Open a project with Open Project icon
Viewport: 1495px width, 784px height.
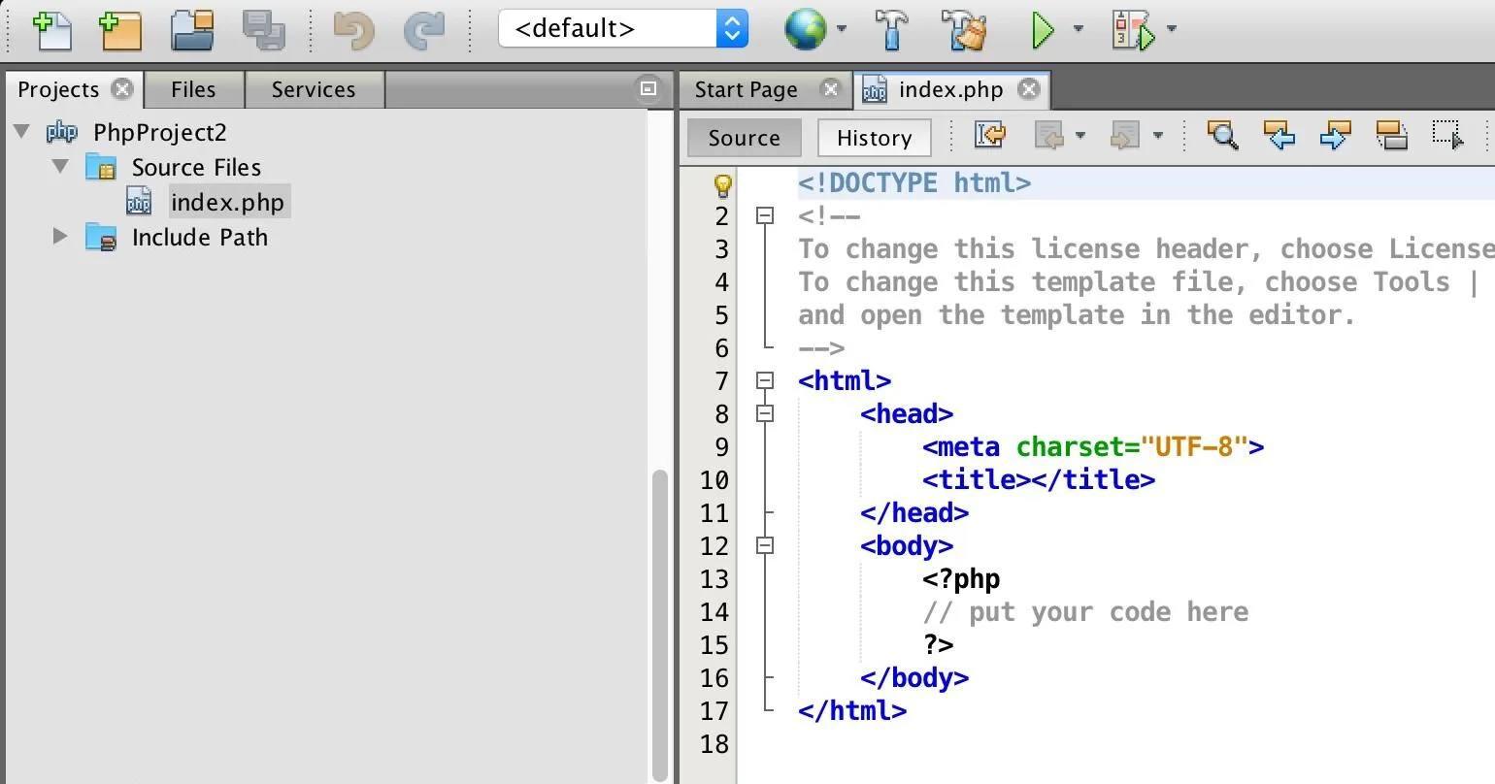(x=192, y=29)
